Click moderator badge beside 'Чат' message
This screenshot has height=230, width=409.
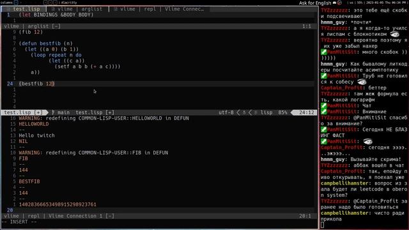click(x=324, y=105)
